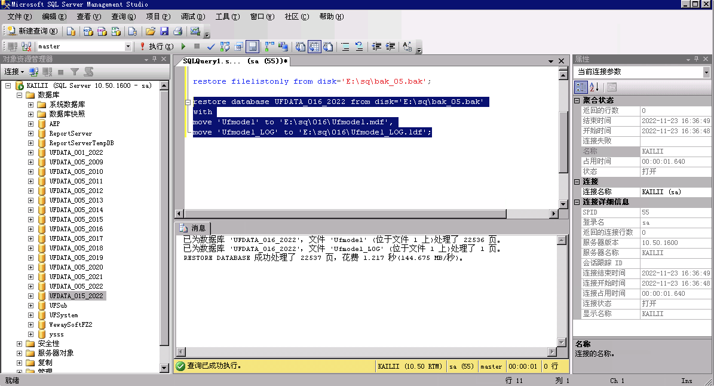Toggle auto-hide pin on the Object Explorer panel

pyautogui.click(x=154, y=59)
